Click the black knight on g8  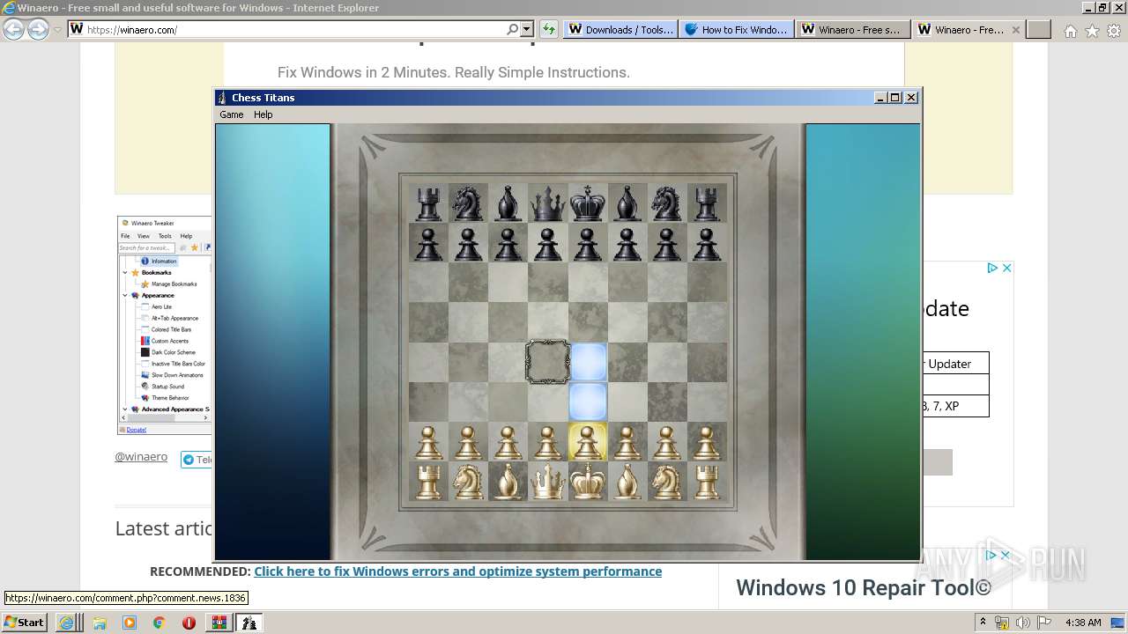pyautogui.click(x=667, y=203)
